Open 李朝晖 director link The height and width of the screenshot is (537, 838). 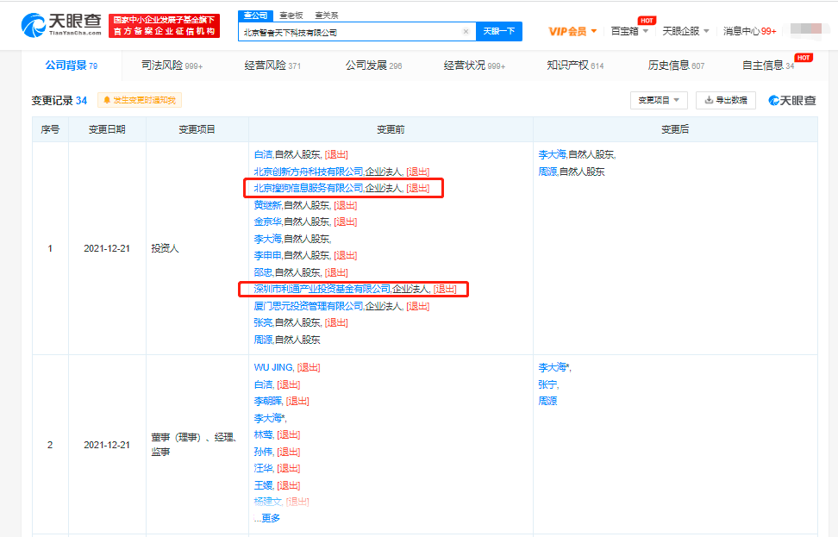[x=268, y=402]
